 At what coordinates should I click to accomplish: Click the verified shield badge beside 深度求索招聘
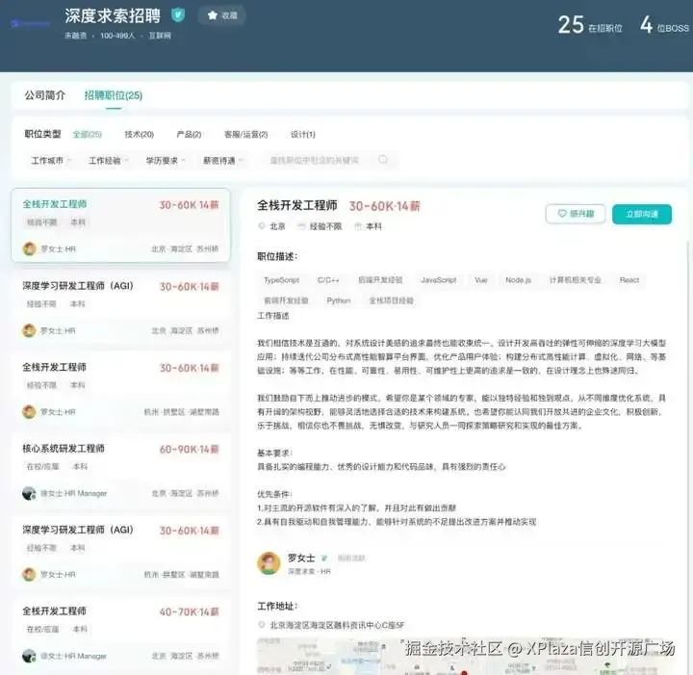point(178,15)
